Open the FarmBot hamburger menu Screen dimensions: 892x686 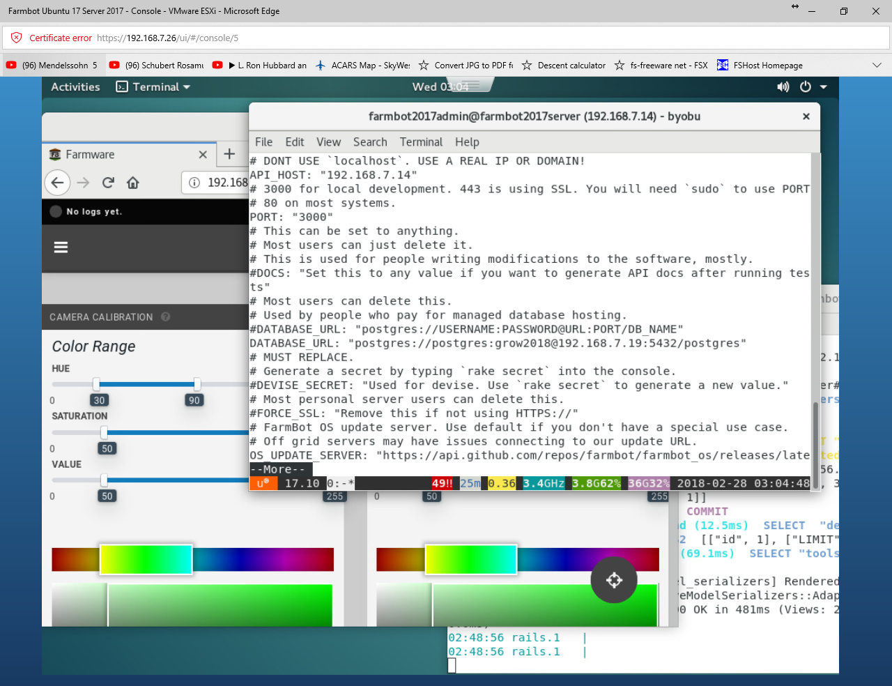pos(61,247)
